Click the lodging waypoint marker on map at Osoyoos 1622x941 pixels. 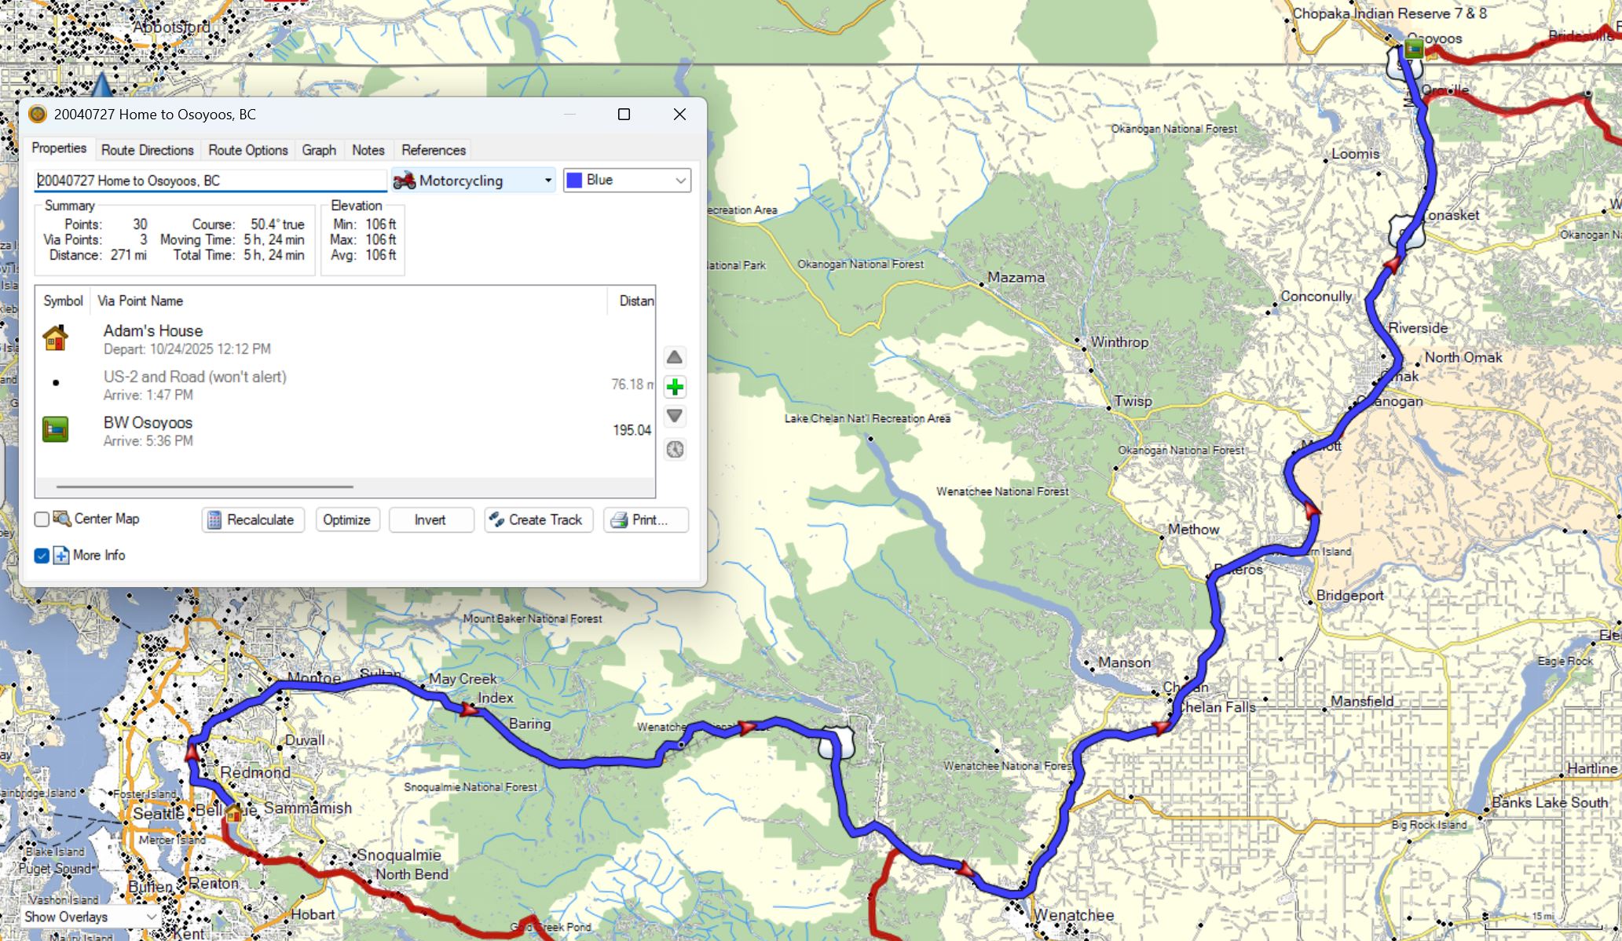tap(1414, 49)
